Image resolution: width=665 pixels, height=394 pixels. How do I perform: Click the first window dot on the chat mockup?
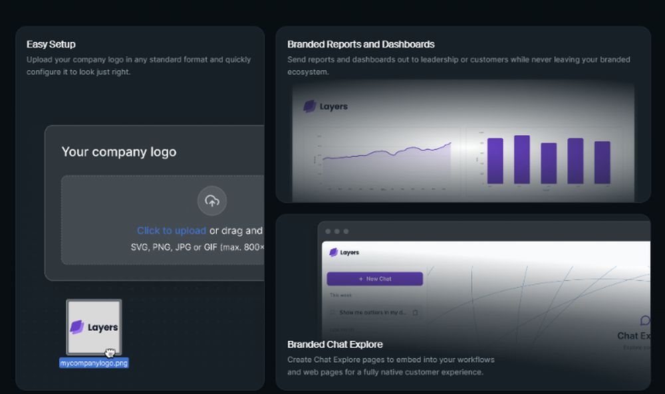click(327, 231)
